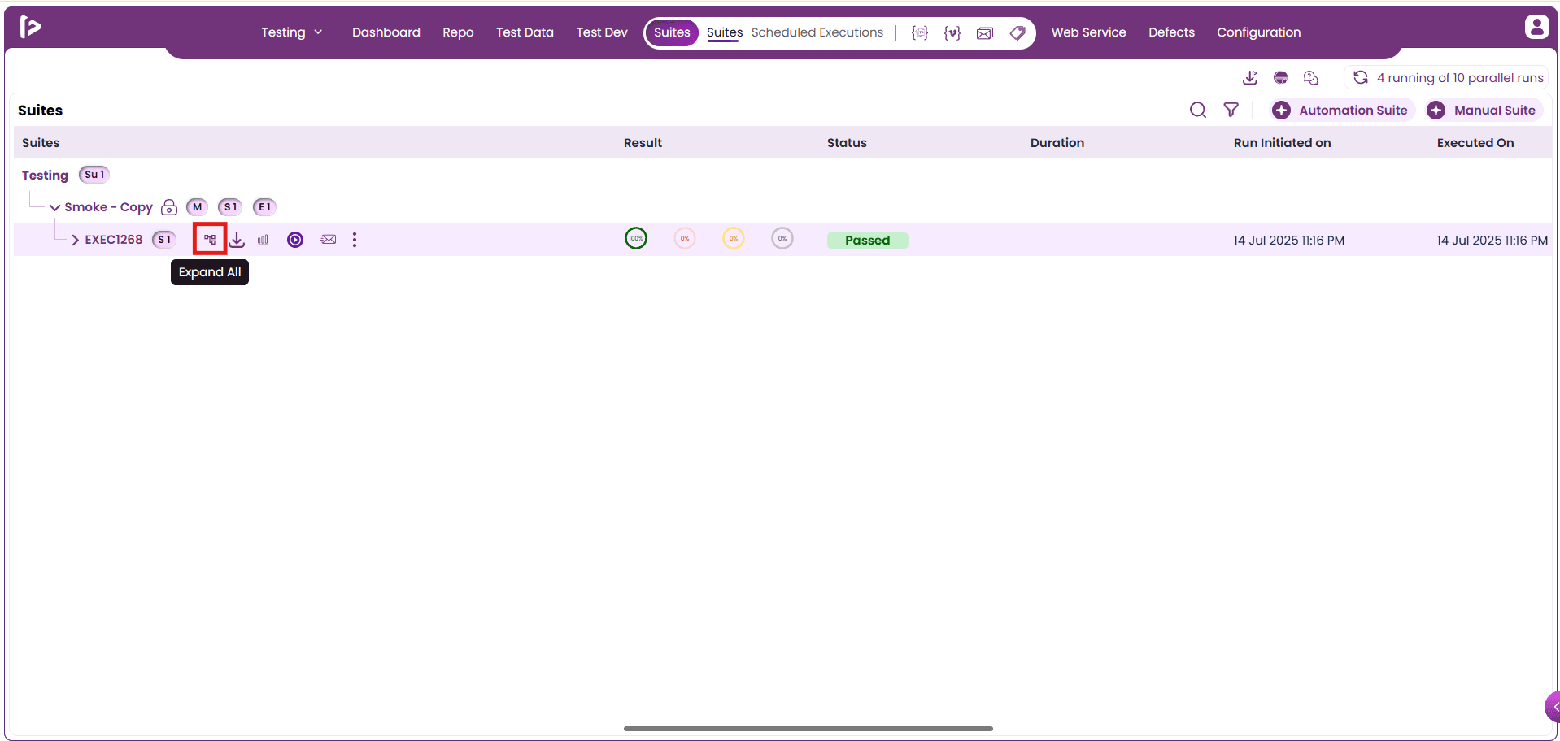
Task: Click the horizontal scrollbar at the bottom
Action: coord(808,729)
